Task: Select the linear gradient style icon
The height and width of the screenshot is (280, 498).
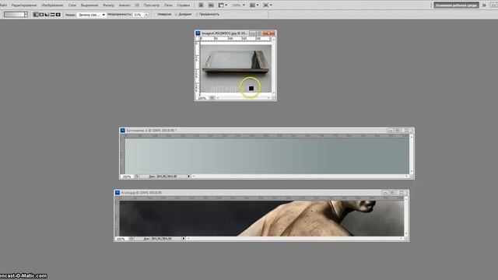Action: click(36, 15)
